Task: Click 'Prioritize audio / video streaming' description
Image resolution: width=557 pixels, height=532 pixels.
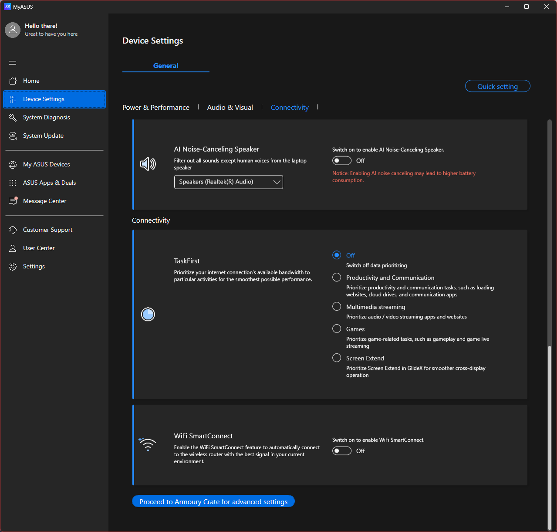Action: pyautogui.click(x=406, y=317)
